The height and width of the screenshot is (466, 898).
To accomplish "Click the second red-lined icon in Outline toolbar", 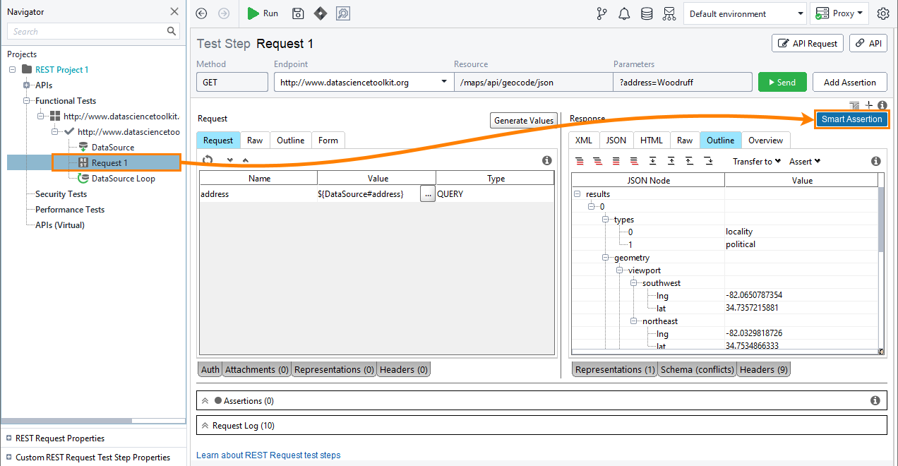I will tap(598, 161).
